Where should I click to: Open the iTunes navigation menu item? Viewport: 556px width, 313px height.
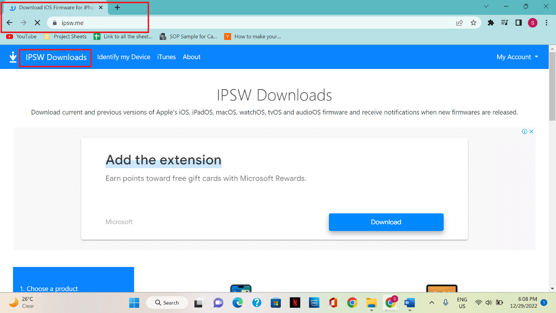[x=166, y=57]
